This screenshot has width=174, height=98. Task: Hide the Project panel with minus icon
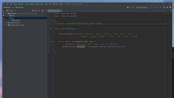[46, 11]
